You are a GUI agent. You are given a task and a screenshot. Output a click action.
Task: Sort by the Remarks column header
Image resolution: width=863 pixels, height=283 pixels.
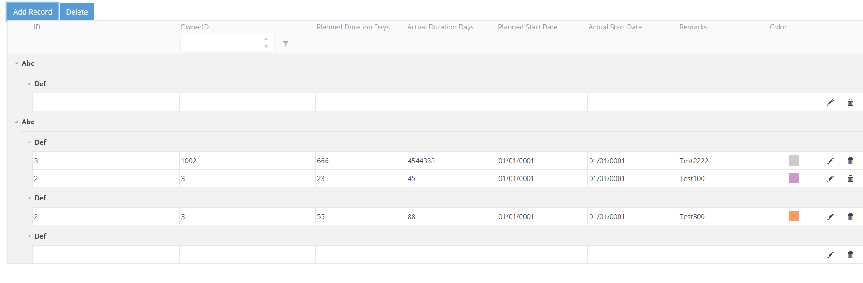pos(693,27)
